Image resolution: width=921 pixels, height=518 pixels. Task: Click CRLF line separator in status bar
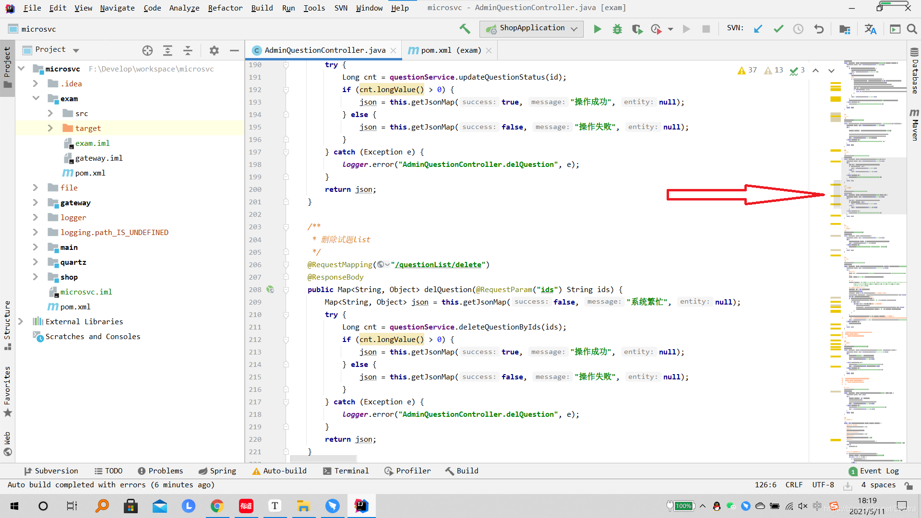[x=794, y=485]
